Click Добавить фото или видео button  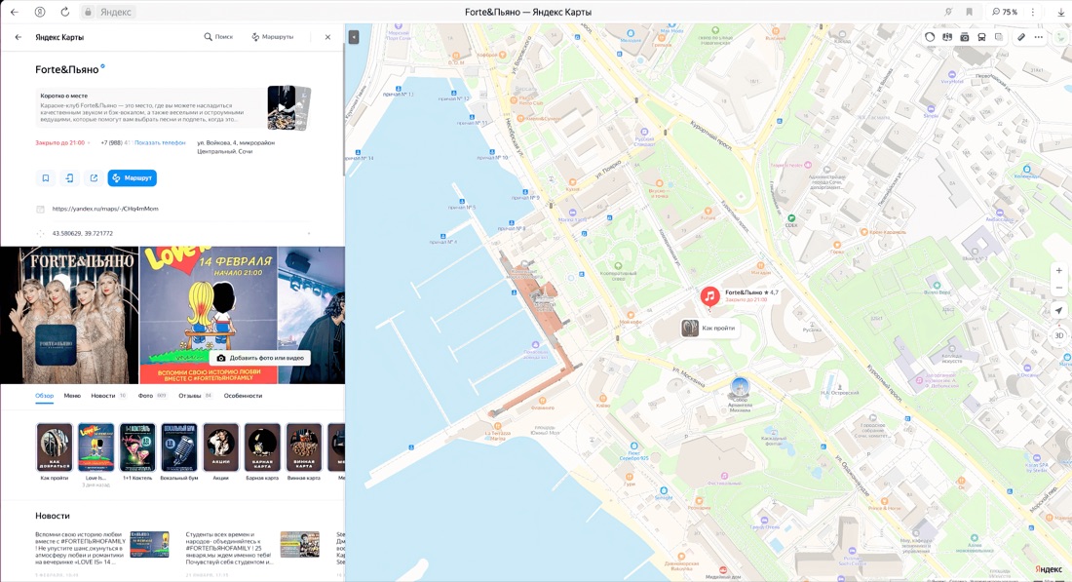coord(260,358)
